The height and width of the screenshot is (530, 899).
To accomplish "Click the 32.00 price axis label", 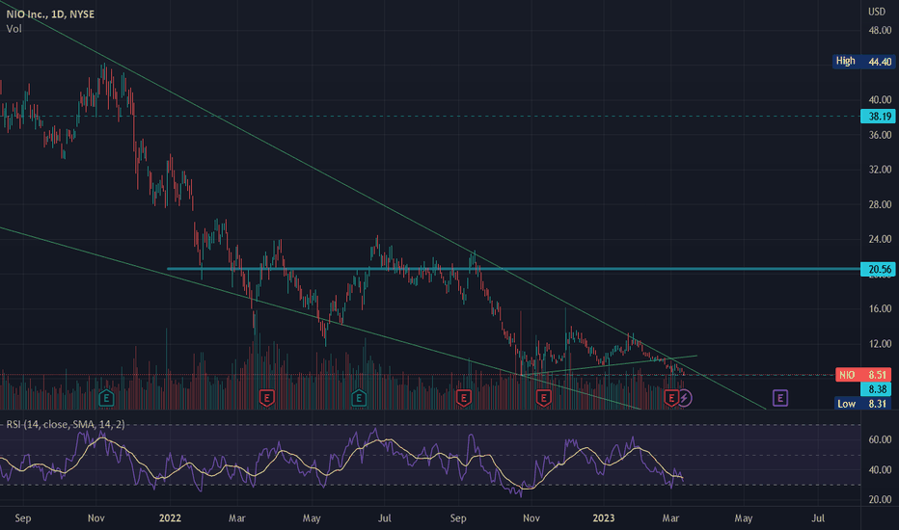I will 880,170.
